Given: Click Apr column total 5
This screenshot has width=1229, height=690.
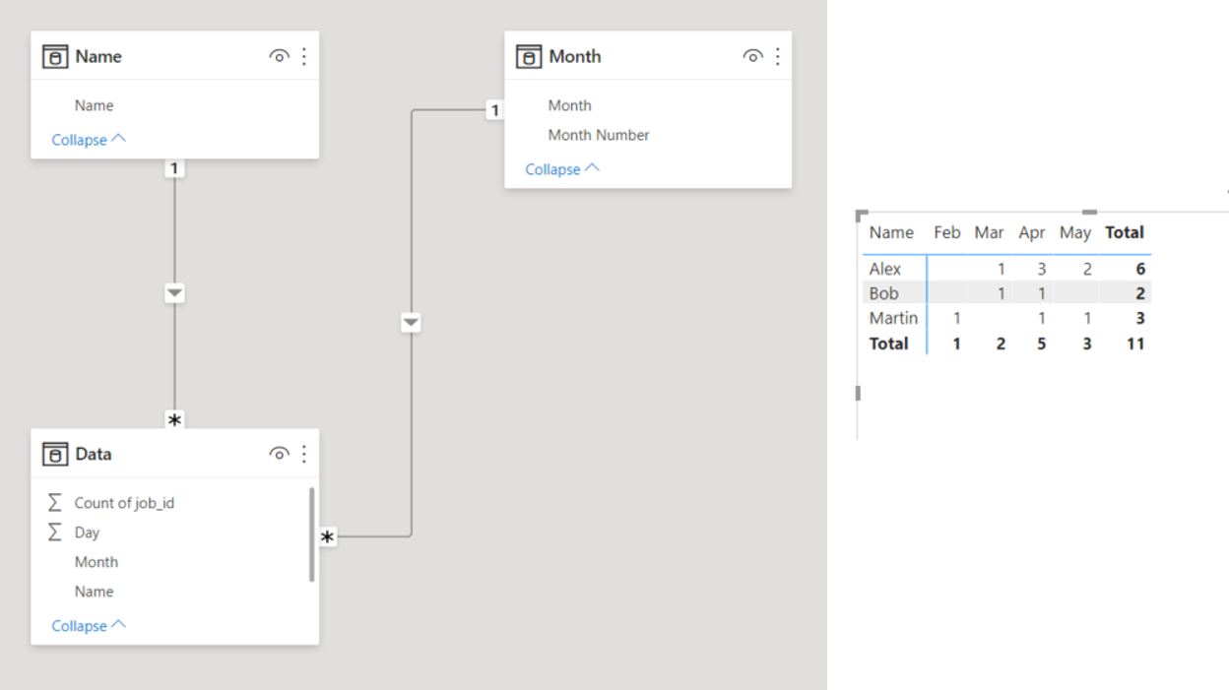Looking at the screenshot, I should click(1041, 344).
